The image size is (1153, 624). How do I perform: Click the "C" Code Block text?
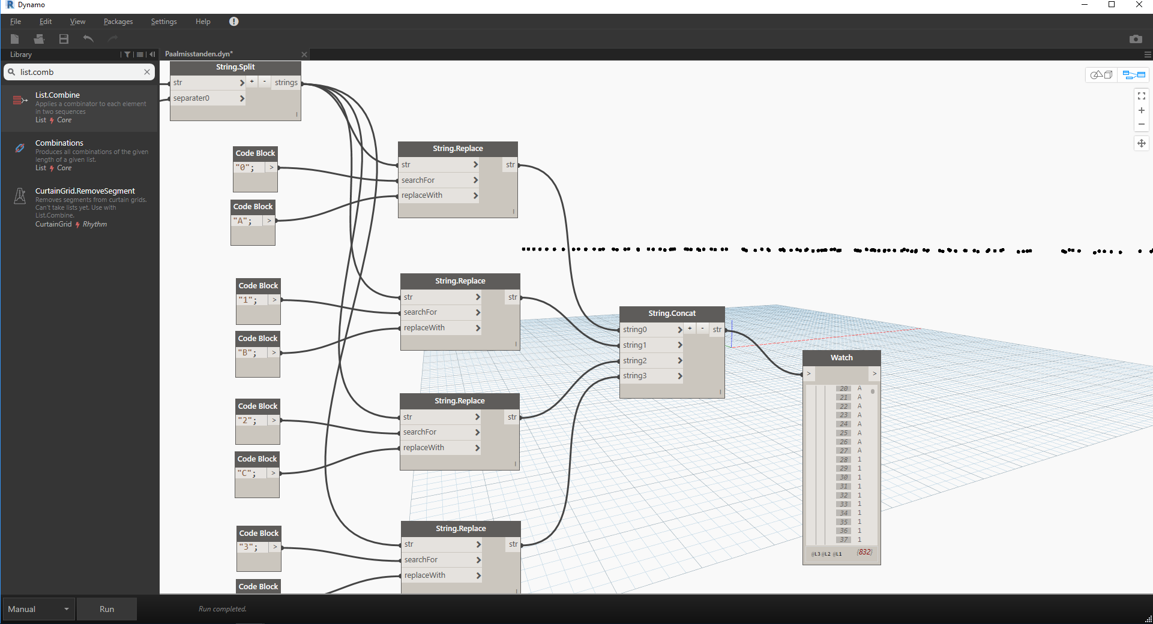coord(247,474)
